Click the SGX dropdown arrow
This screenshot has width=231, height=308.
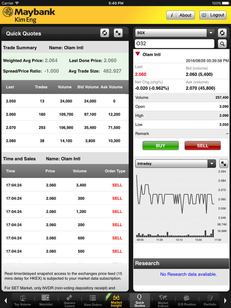click(x=211, y=33)
